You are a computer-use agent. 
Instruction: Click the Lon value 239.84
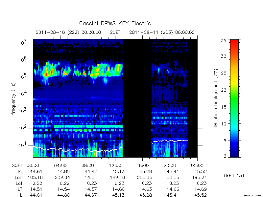click(x=62, y=177)
